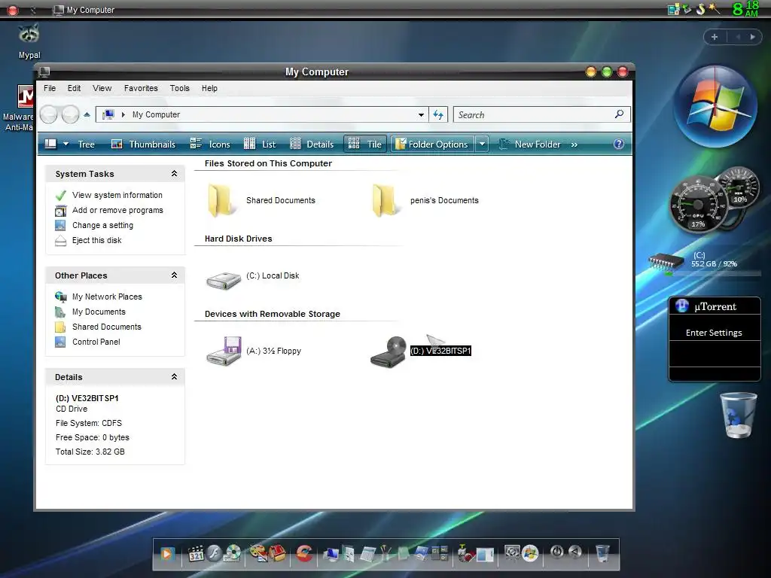Open the Recycle Bin in dock
Image resolution: width=771 pixels, height=578 pixels.
602,553
